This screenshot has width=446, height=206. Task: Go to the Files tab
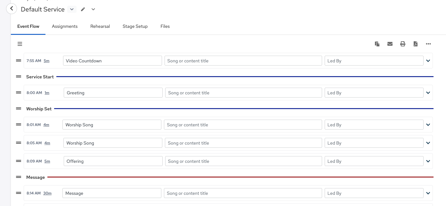(x=165, y=26)
